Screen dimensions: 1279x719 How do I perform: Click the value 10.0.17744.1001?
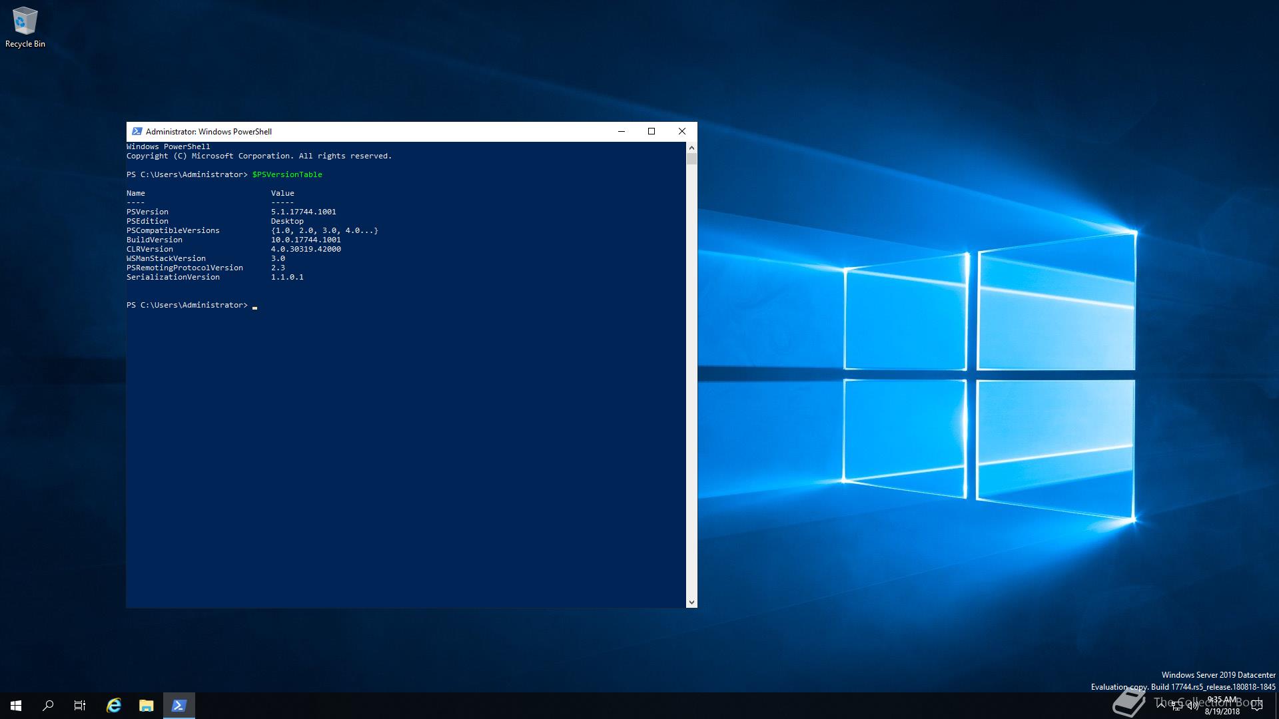[306, 240]
